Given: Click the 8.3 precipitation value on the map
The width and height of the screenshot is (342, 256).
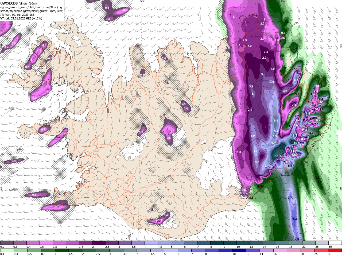Looking at the screenshot, I should [290, 166].
